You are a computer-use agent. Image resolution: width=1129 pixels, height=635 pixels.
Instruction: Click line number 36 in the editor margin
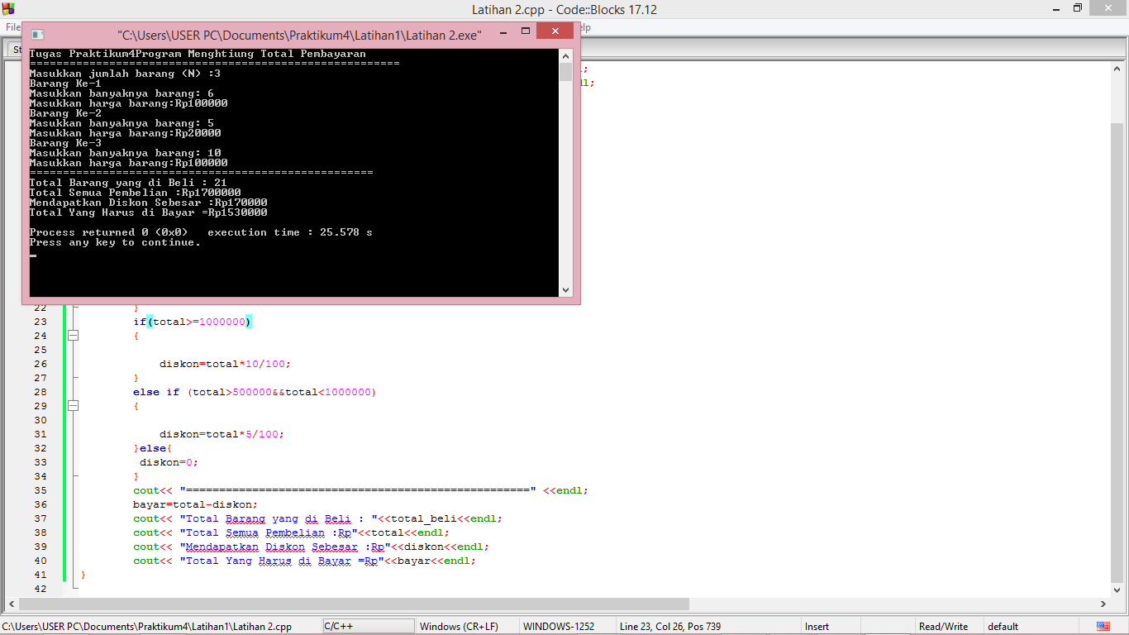(40, 504)
